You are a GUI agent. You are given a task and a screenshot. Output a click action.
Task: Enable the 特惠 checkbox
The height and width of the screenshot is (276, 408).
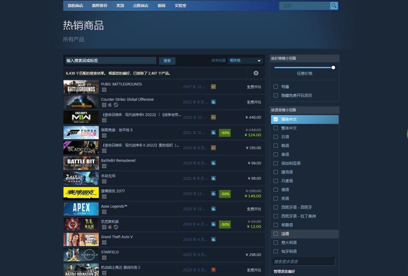pyautogui.click(x=276, y=86)
